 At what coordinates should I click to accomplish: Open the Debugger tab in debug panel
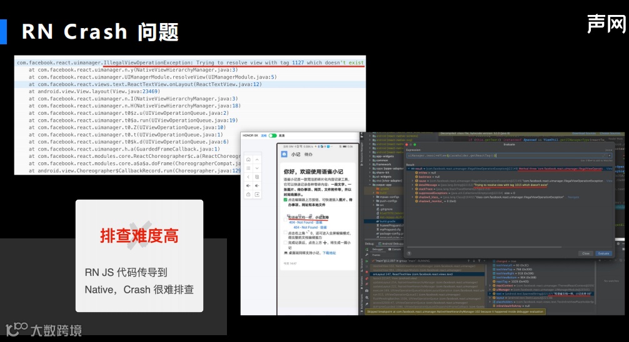(x=378, y=249)
